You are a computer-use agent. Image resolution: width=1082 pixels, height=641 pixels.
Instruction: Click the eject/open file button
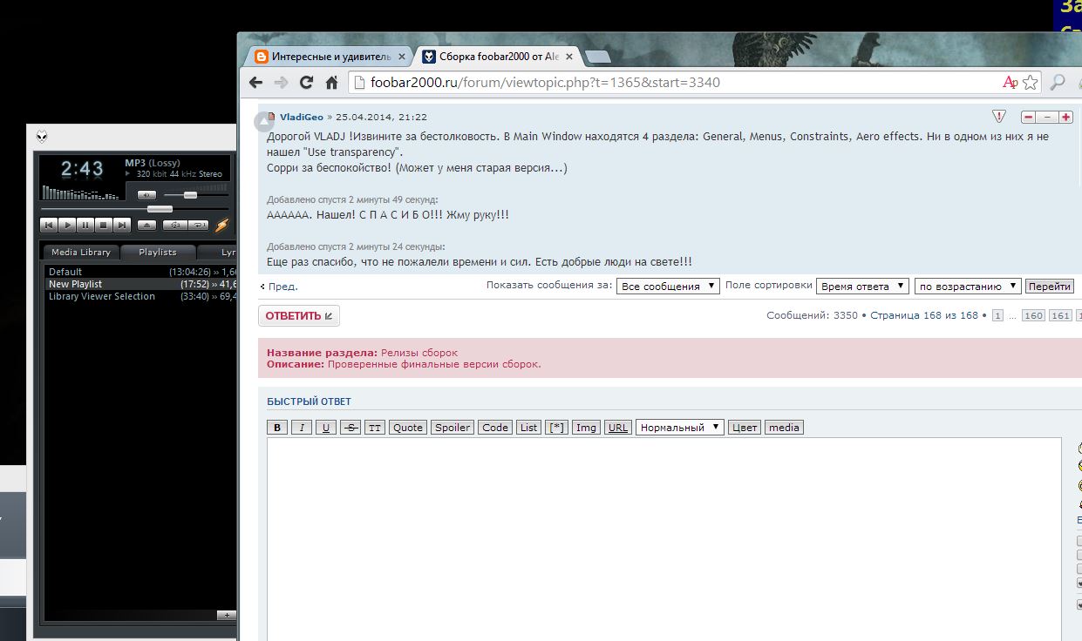[x=147, y=226]
